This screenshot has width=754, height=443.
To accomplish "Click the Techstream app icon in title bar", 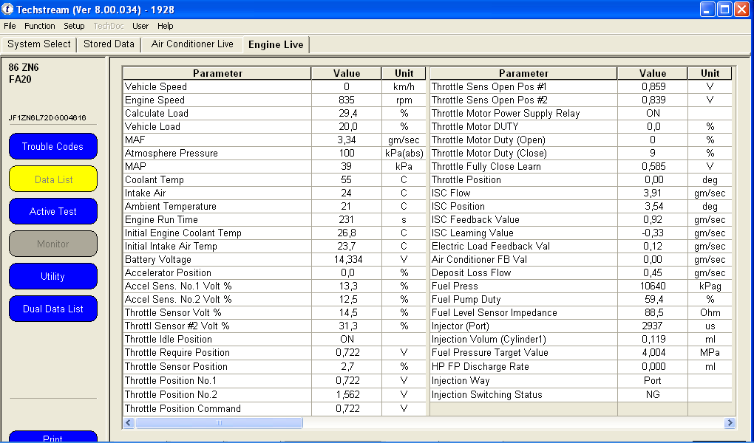I will coord(8,9).
